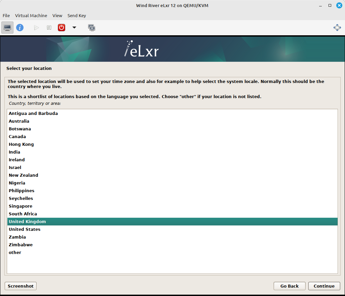Open the Manage VM snapshots icon
The width and height of the screenshot is (345, 296).
(x=91, y=28)
